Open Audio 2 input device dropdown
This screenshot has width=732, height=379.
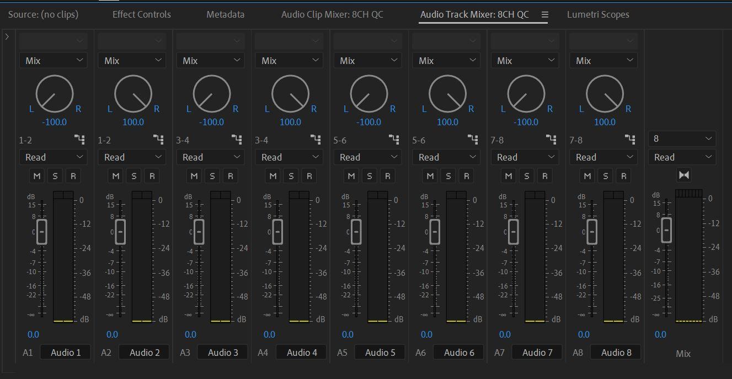[132, 41]
